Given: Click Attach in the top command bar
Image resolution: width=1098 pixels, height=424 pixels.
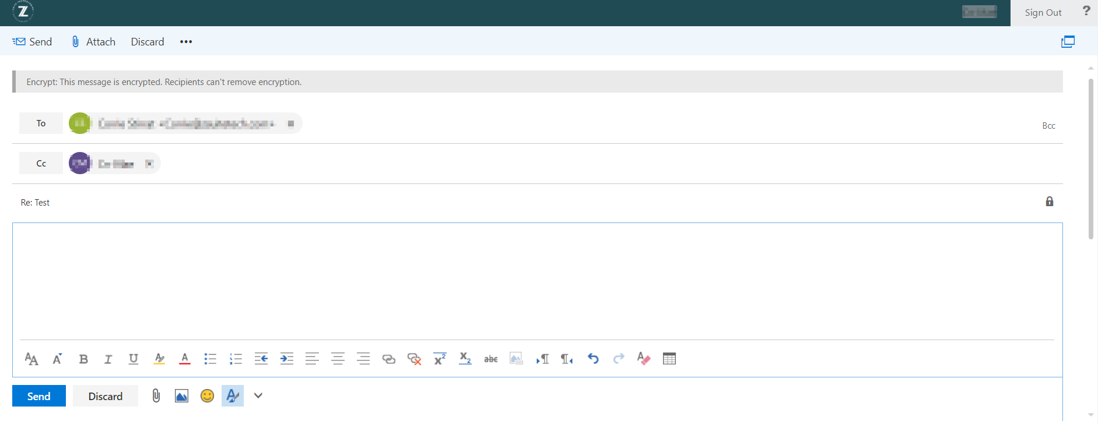Looking at the screenshot, I should (x=93, y=42).
